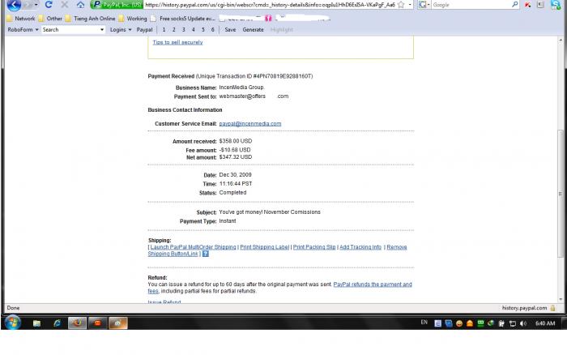Click the status bar security padlock icon
The image size is (567, 355).
(552, 308)
